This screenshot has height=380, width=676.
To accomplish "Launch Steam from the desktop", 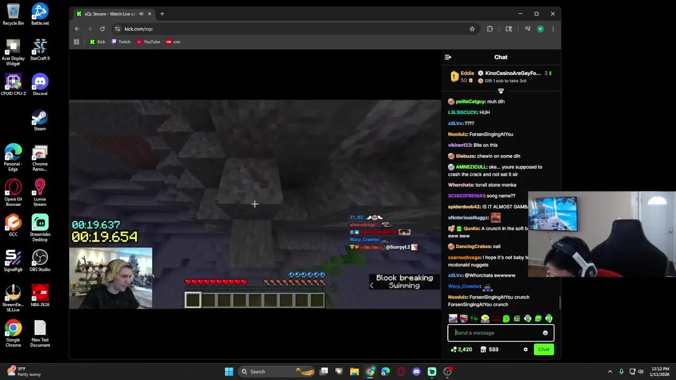I will pyautogui.click(x=40, y=120).
